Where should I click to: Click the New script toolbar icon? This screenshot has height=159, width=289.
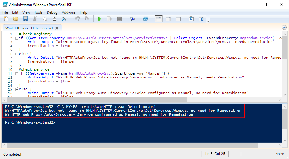click(6, 19)
